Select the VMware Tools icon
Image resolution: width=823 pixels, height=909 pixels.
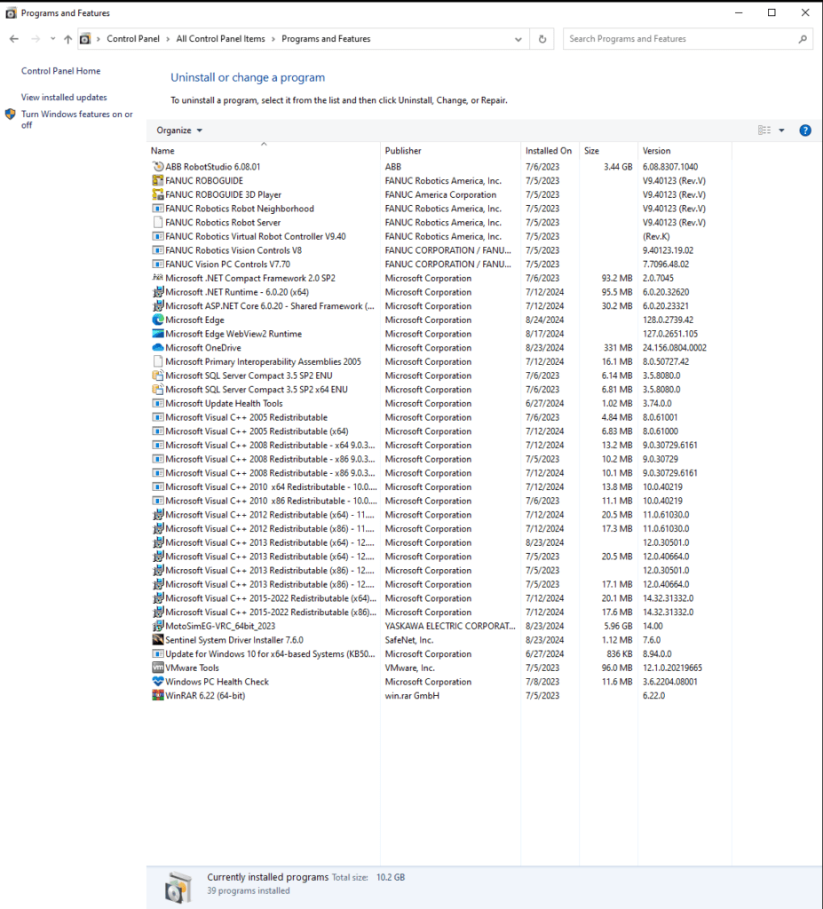coord(158,668)
